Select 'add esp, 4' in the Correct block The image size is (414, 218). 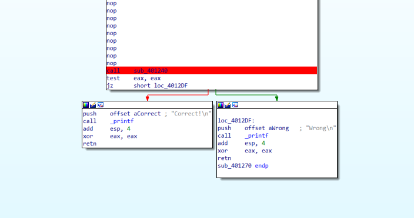(106, 128)
